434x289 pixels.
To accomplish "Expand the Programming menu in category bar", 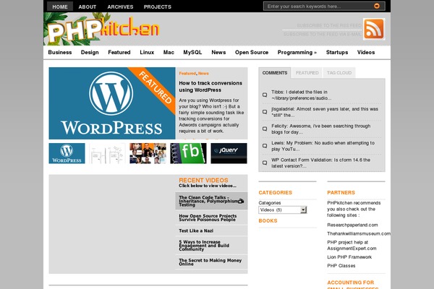I will (297, 52).
